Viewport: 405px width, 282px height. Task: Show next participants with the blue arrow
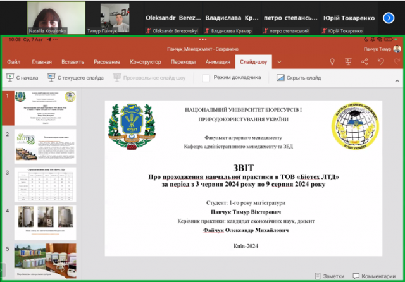389,18
